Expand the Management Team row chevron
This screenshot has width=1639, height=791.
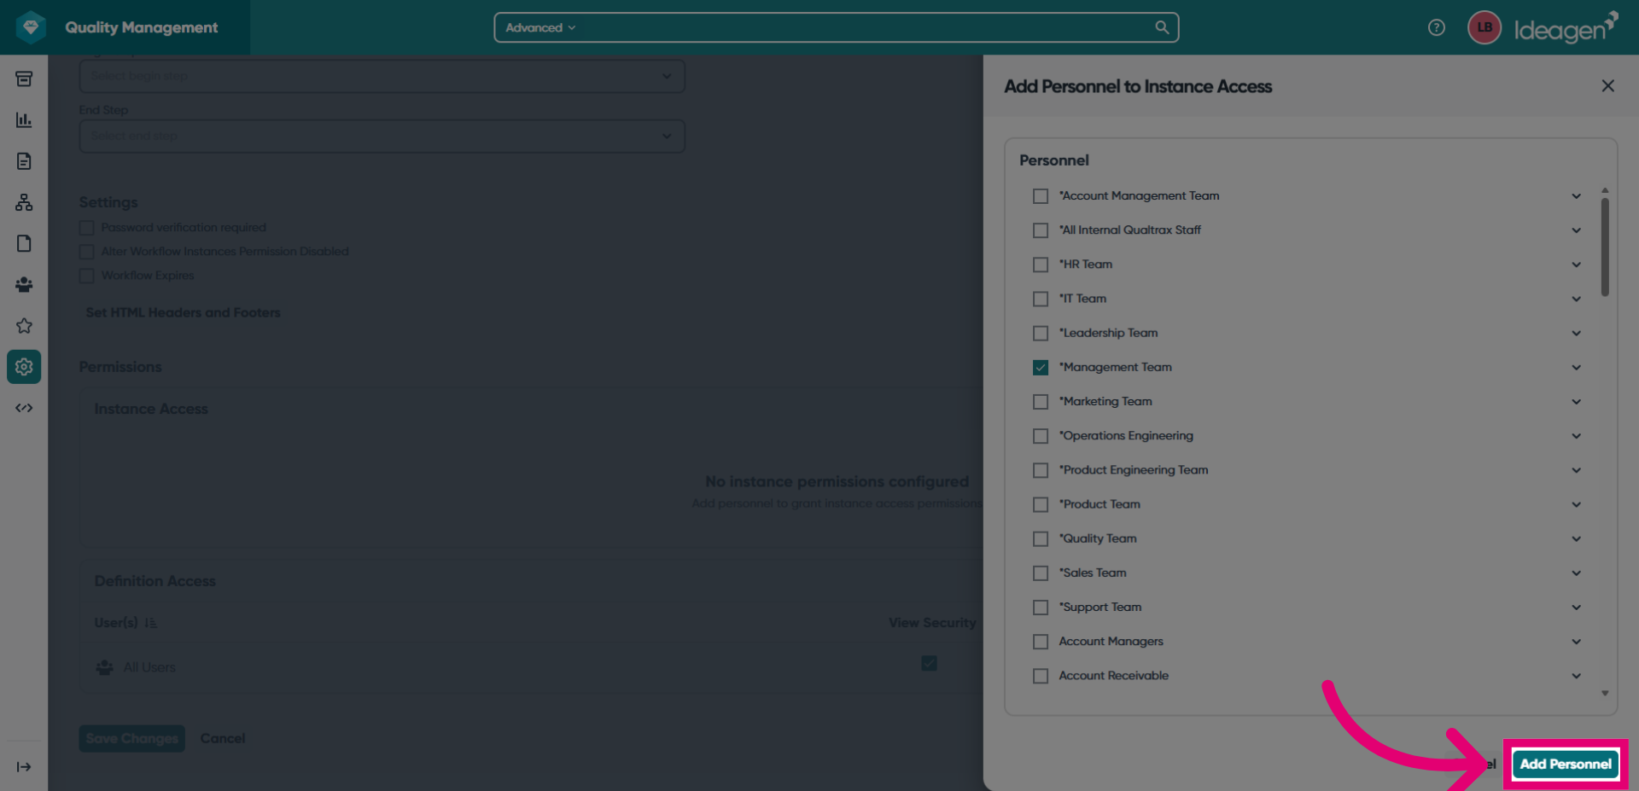click(x=1577, y=367)
